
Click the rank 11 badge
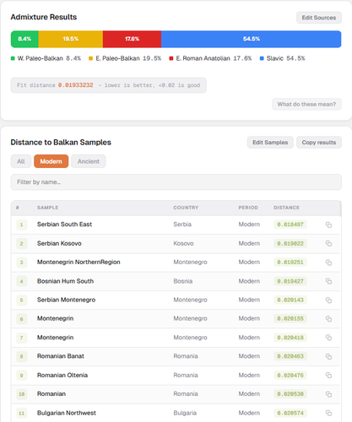[21, 414]
